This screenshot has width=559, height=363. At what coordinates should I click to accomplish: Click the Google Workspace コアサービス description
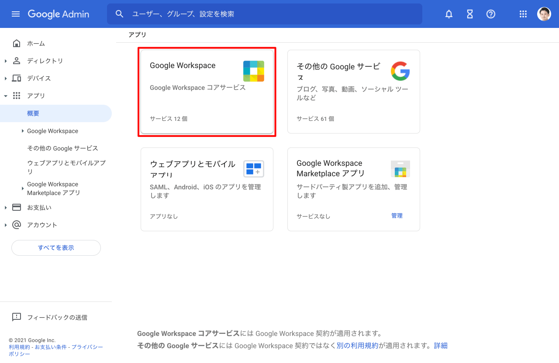198,88
